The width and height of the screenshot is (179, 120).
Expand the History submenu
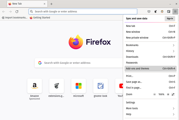coord(150,51)
